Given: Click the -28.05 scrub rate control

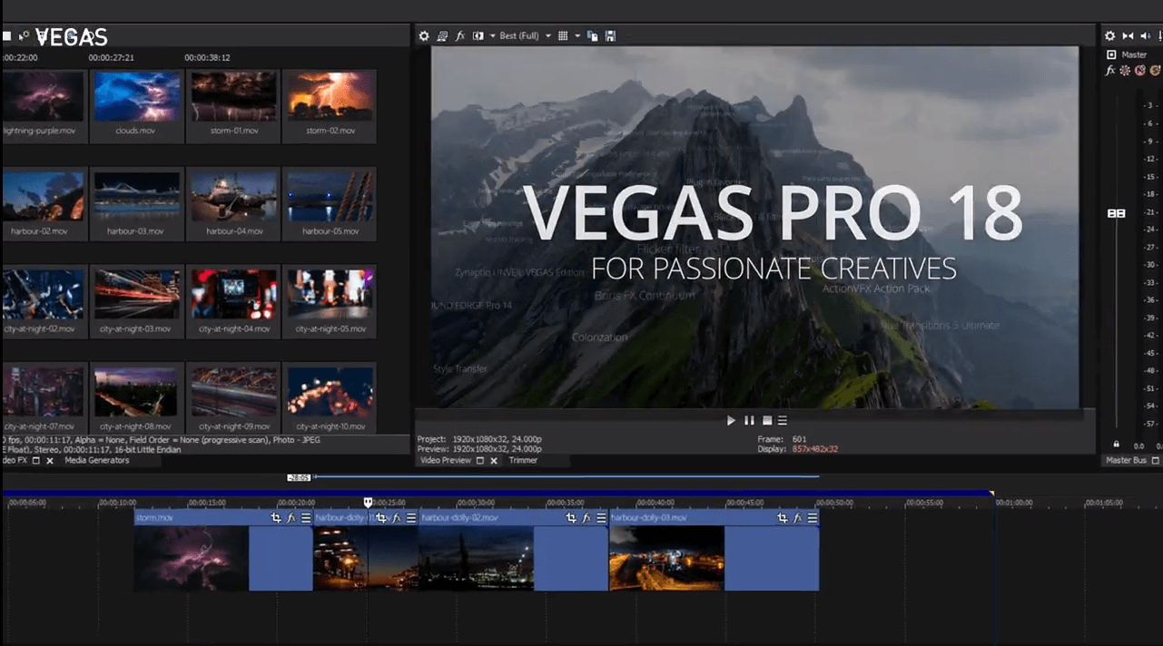Looking at the screenshot, I should 299,477.
